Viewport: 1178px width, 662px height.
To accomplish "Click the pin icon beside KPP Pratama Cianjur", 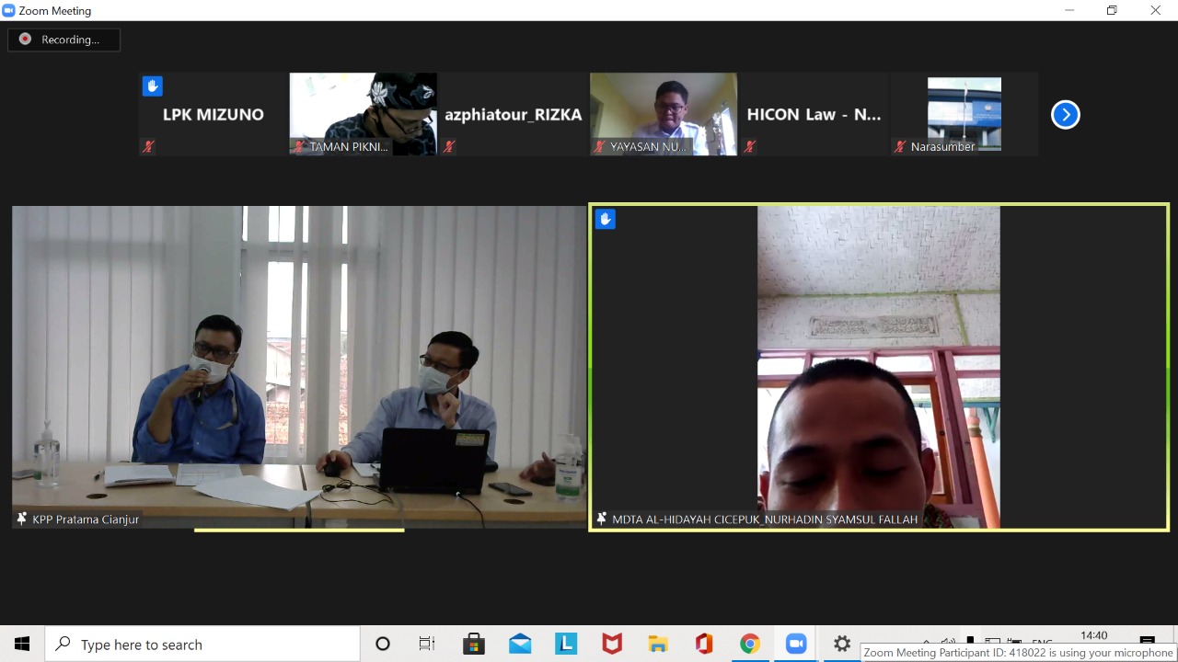I will (22, 519).
